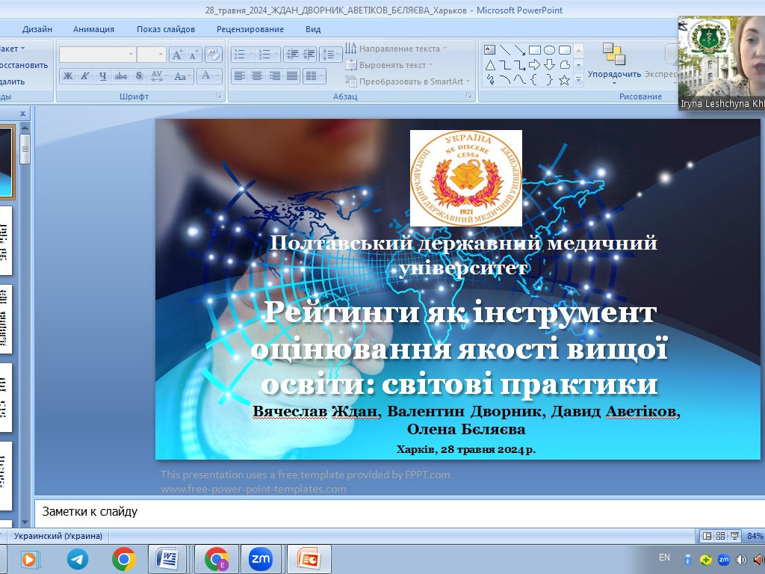Open the Абзац dialog launcher

click(x=469, y=96)
